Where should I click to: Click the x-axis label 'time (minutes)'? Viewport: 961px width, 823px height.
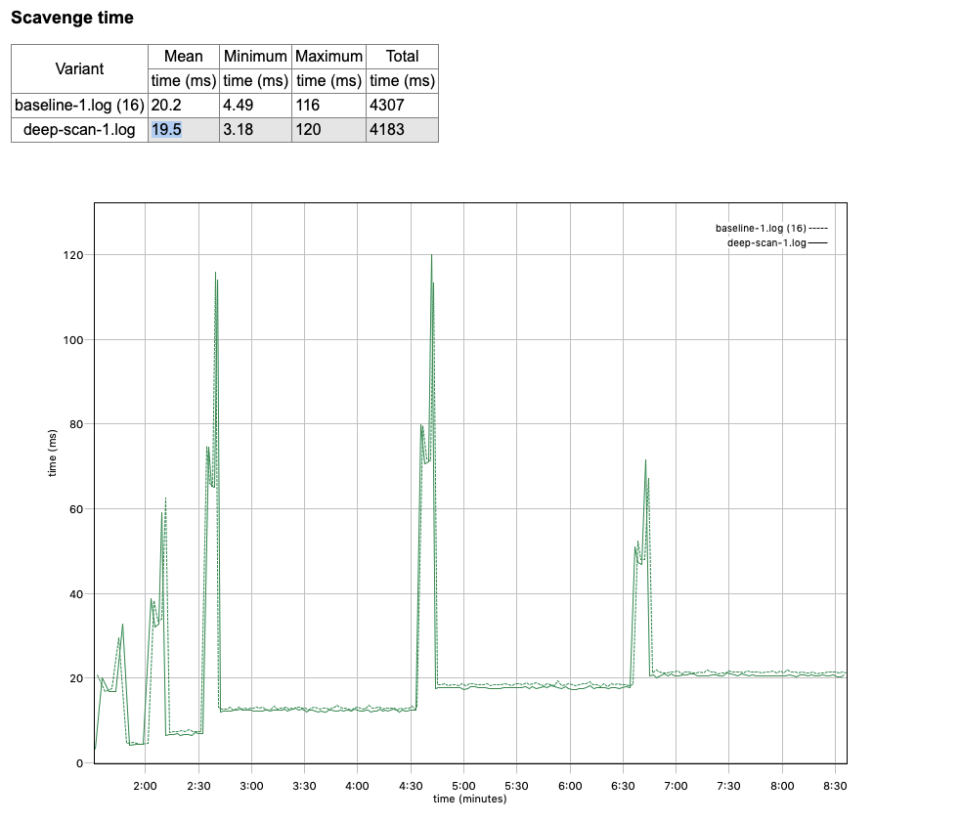(x=470, y=800)
